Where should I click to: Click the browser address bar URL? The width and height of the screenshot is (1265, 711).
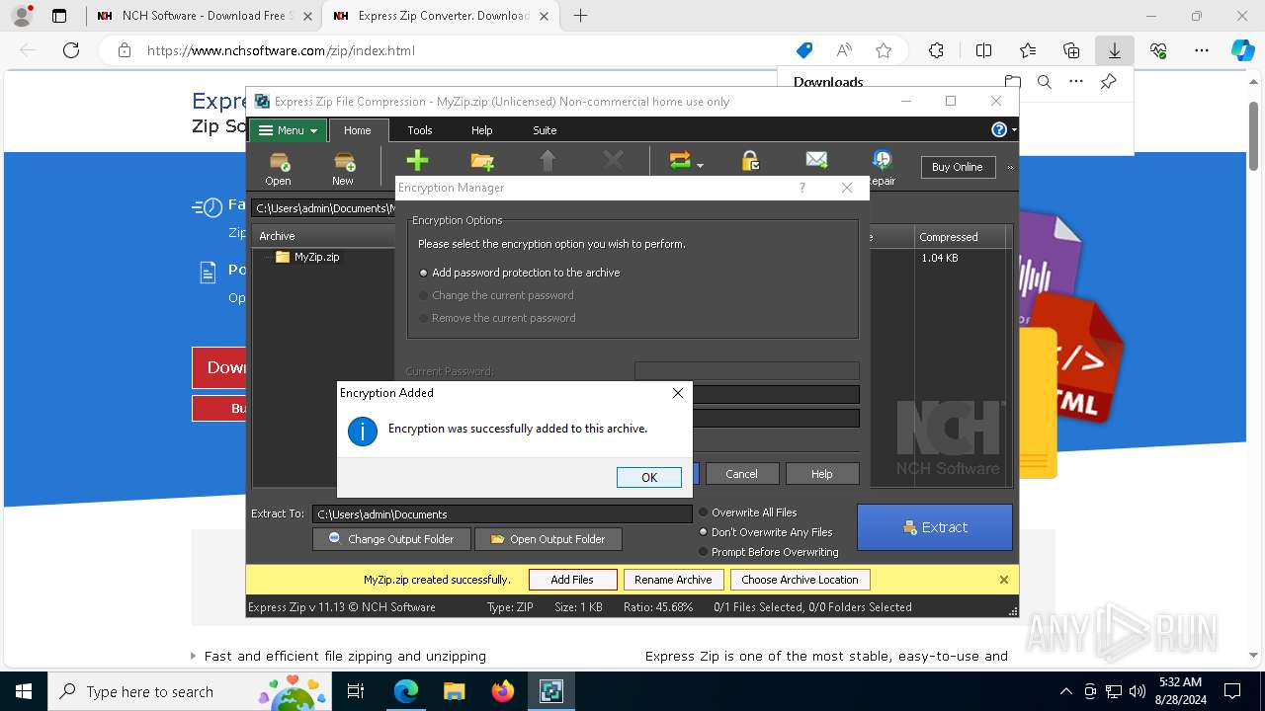(281, 50)
